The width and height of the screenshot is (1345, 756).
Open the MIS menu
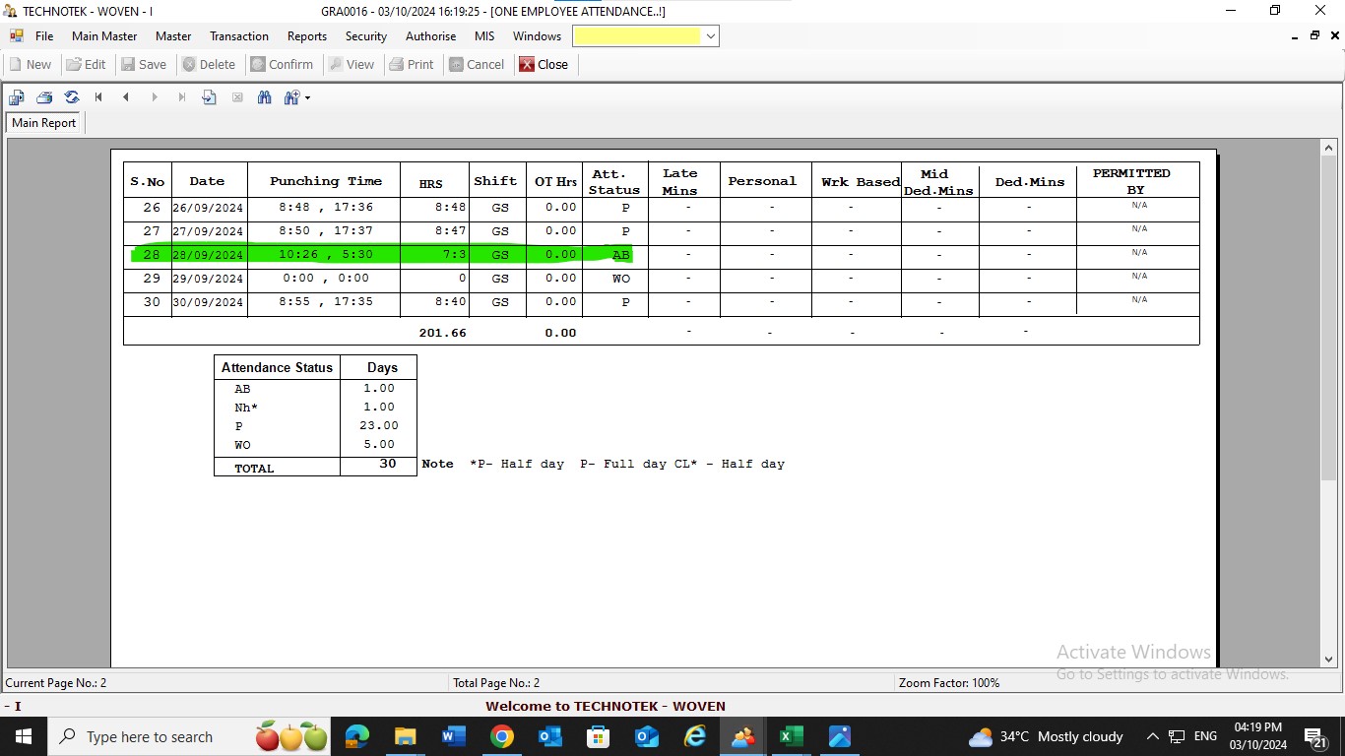484,36
